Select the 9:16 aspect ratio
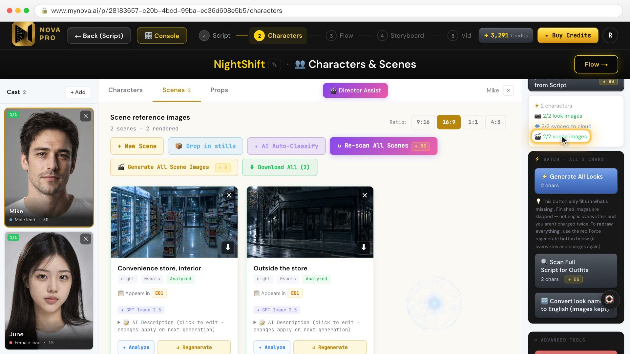The height and width of the screenshot is (354, 630). pyautogui.click(x=423, y=122)
